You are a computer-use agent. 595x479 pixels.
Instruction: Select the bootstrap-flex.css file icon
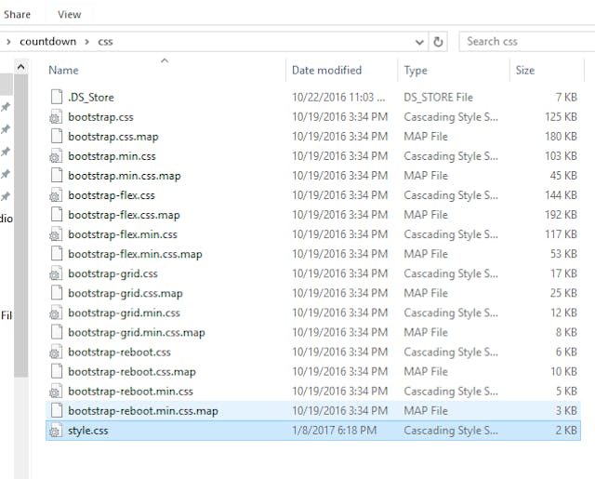click(56, 195)
